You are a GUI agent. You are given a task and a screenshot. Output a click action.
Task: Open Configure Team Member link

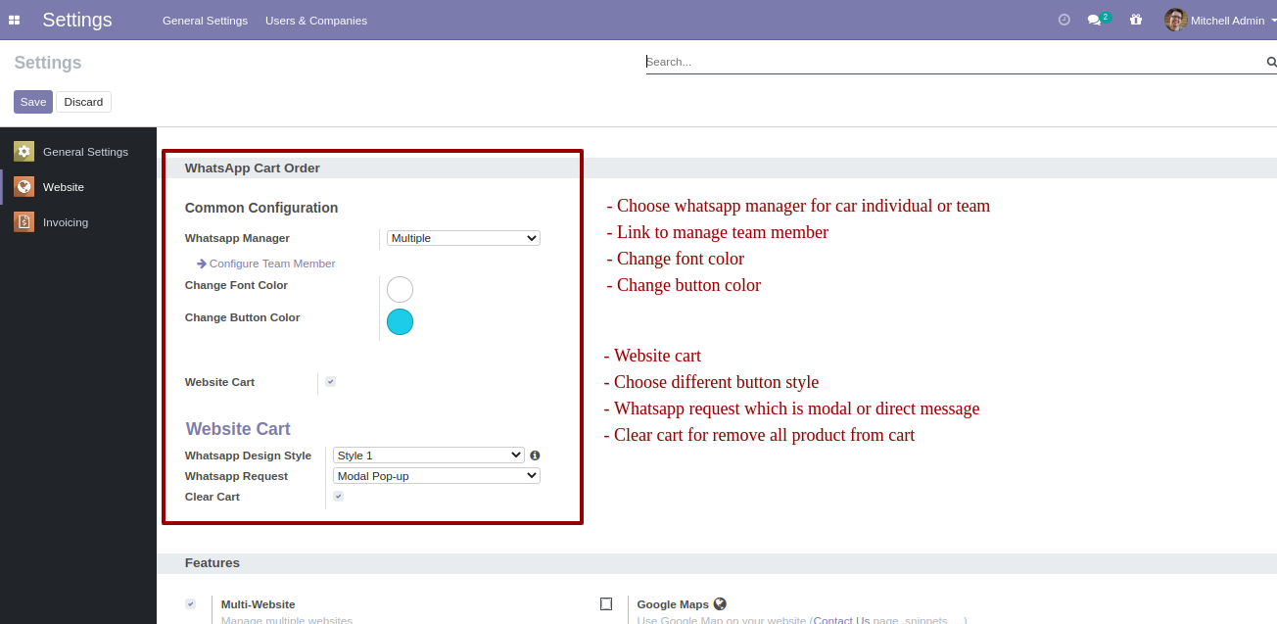[272, 264]
